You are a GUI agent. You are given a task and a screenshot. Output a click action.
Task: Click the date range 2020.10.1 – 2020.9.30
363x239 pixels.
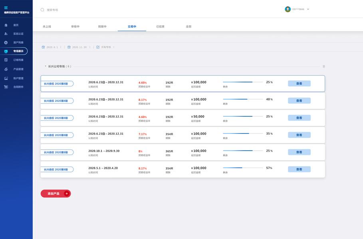pyautogui.click(x=104, y=151)
